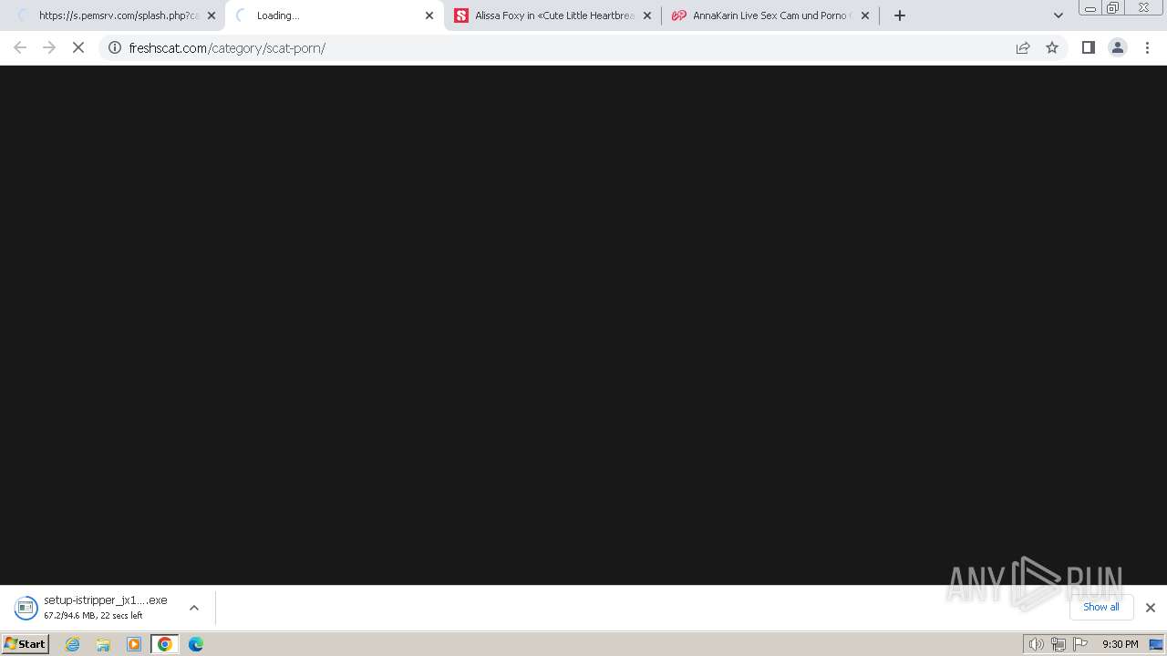The image size is (1167, 656).
Task: Toggle the browser side panel
Action: pyautogui.click(x=1088, y=47)
